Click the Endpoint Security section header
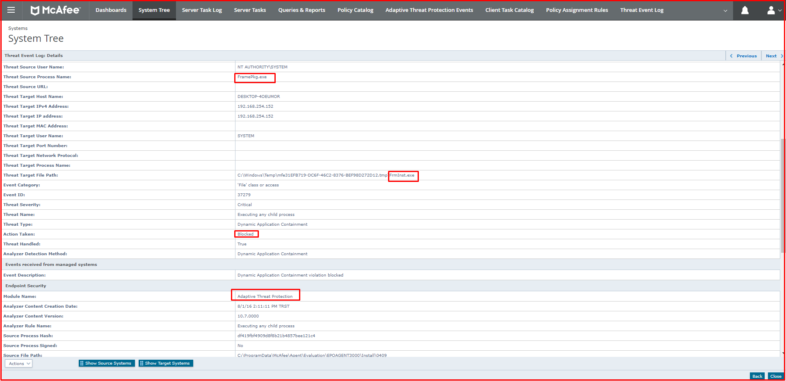The height and width of the screenshot is (381, 786). click(x=25, y=286)
